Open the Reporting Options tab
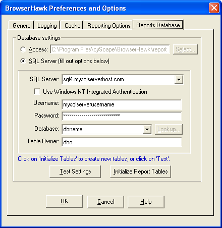This screenshot has height=228, width=222. click(x=108, y=26)
